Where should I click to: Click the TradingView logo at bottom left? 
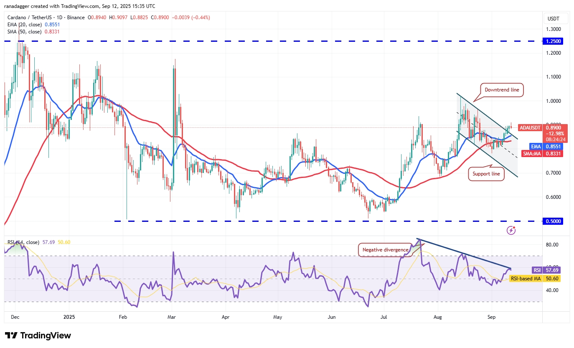coord(38,335)
